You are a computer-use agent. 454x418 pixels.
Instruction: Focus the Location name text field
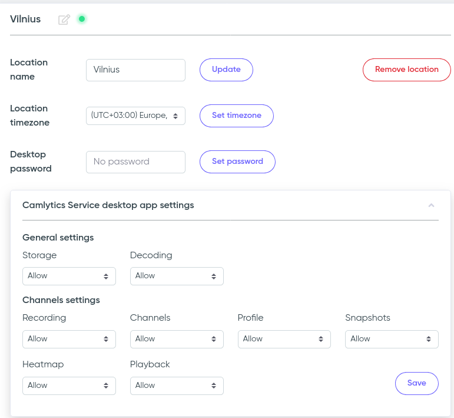click(x=135, y=70)
